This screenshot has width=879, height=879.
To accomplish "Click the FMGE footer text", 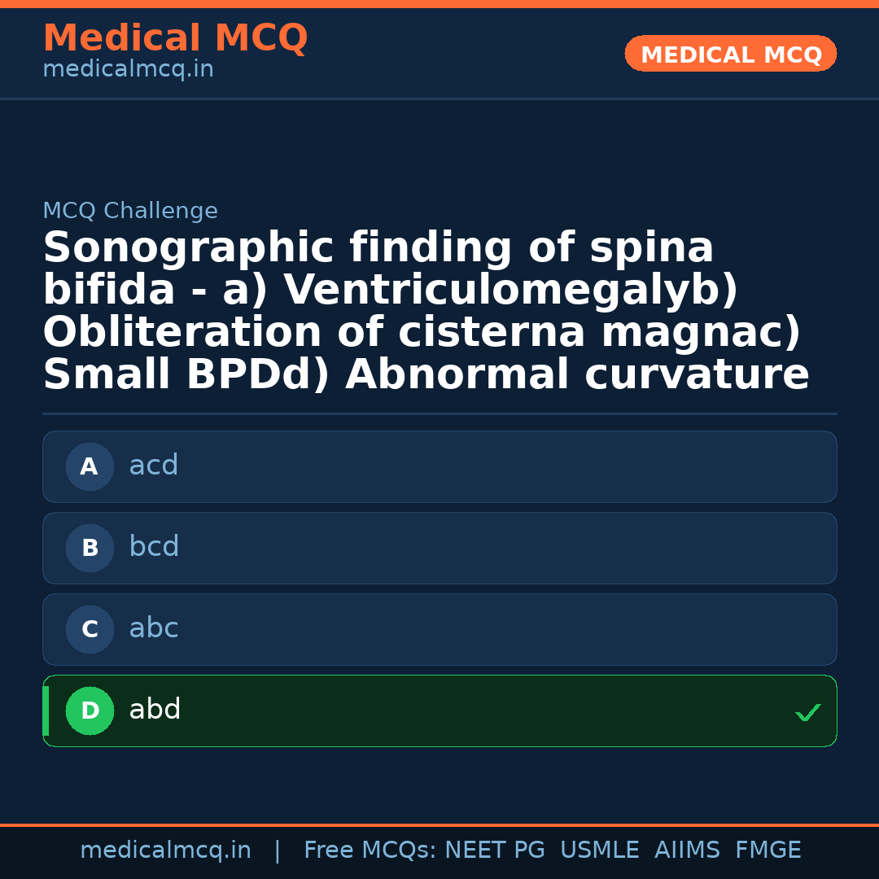I will point(768,851).
